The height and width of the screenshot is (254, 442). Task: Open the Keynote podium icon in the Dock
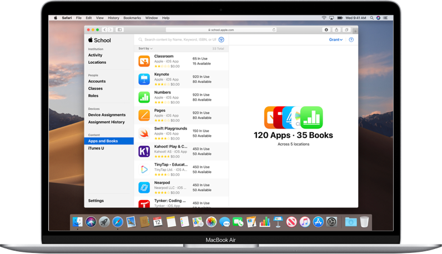278,222
